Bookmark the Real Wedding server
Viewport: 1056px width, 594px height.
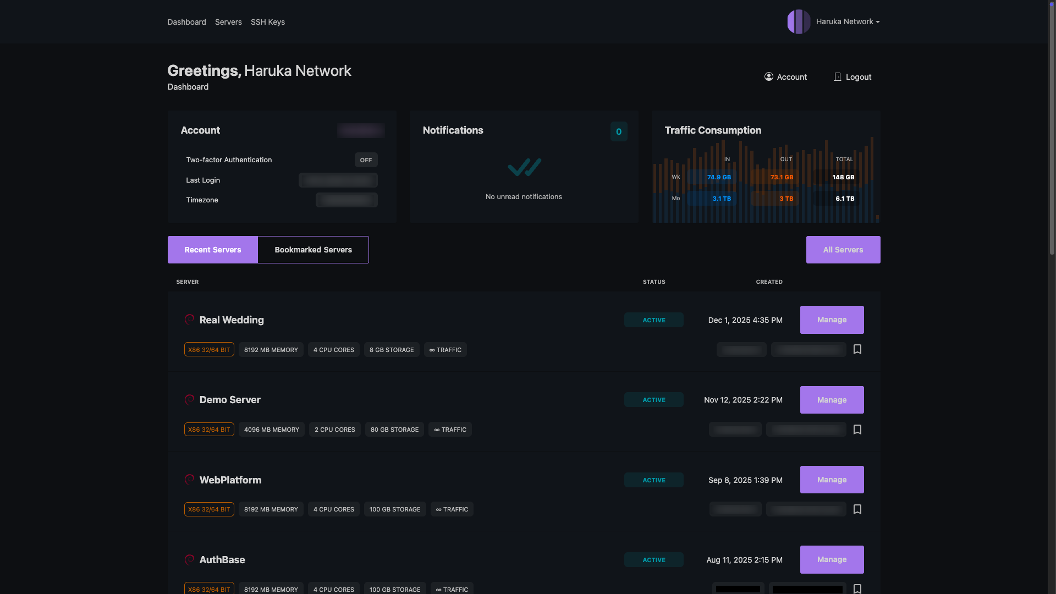pyautogui.click(x=857, y=350)
